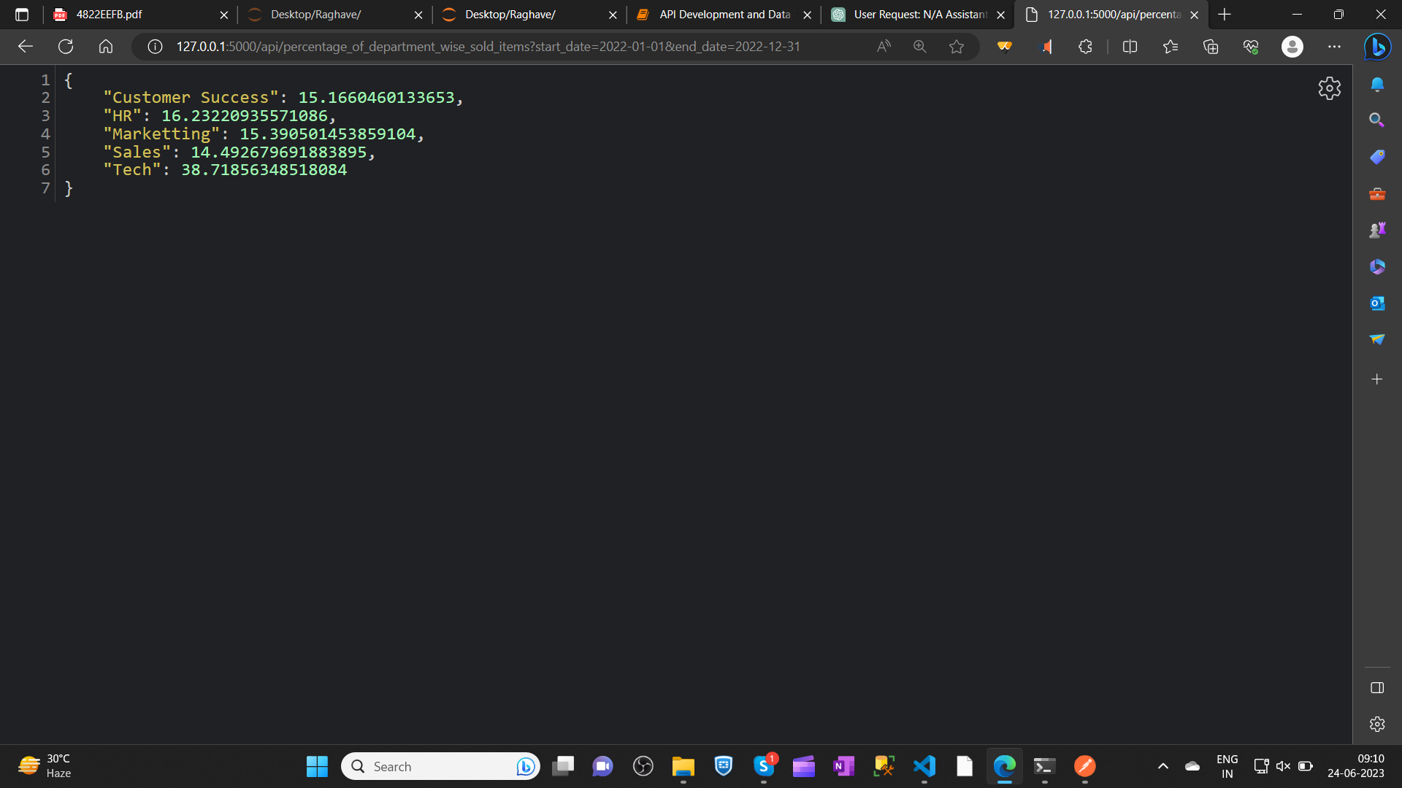Open Bing Copilot sidebar button
Screen dimensions: 1402x788
(x=1377, y=47)
